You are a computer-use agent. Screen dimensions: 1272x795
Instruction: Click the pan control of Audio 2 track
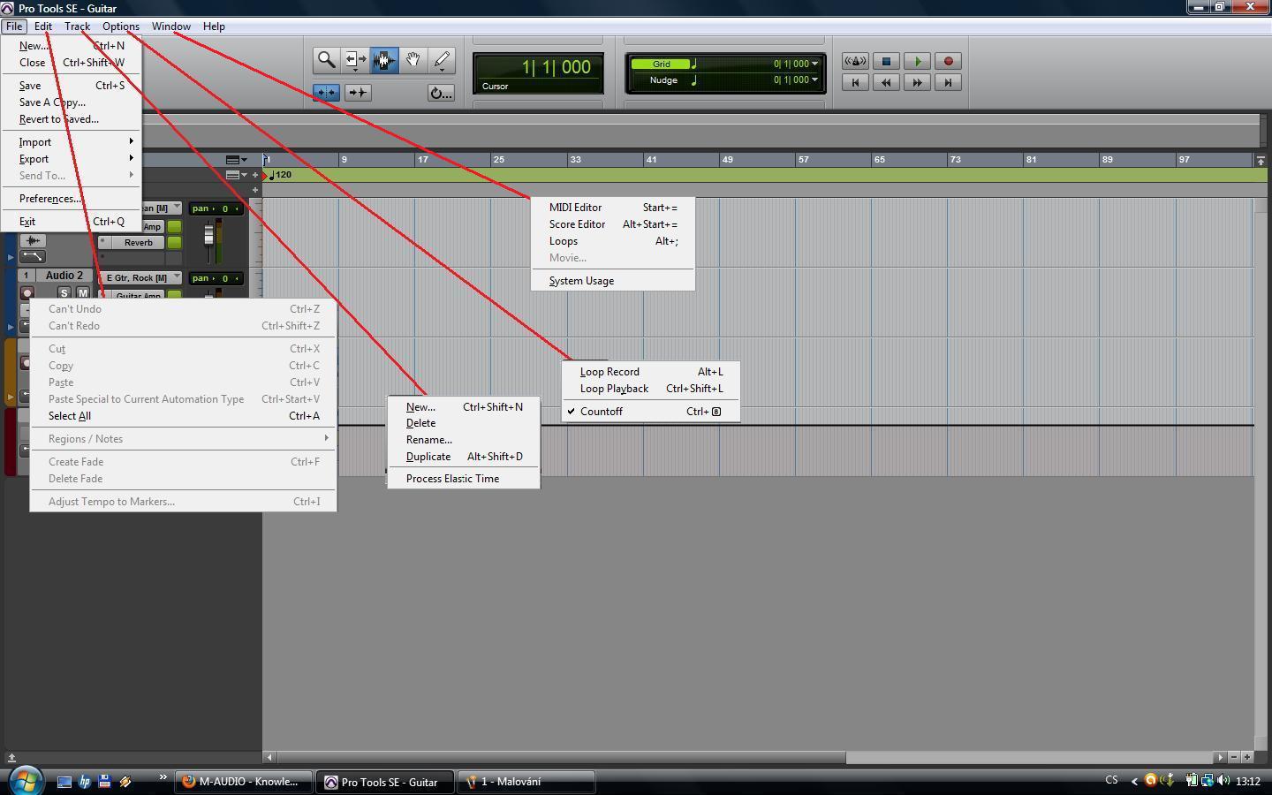tap(216, 278)
